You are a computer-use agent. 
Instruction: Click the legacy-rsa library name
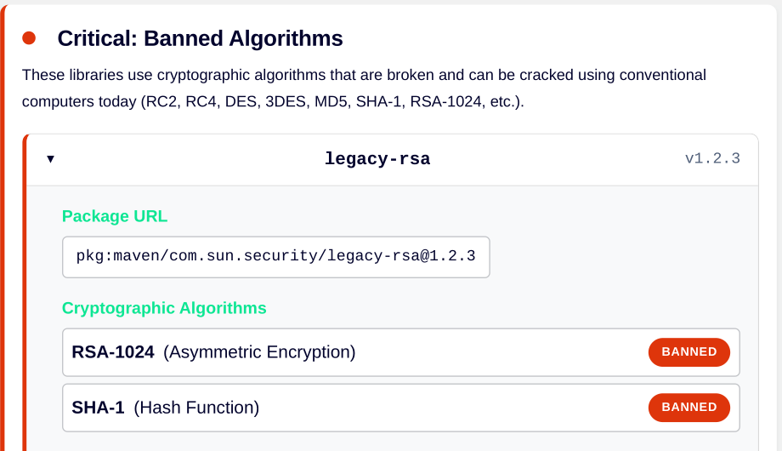point(377,159)
